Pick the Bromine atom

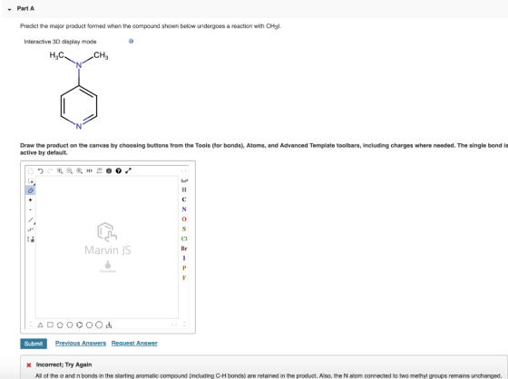[x=184, y=248]
